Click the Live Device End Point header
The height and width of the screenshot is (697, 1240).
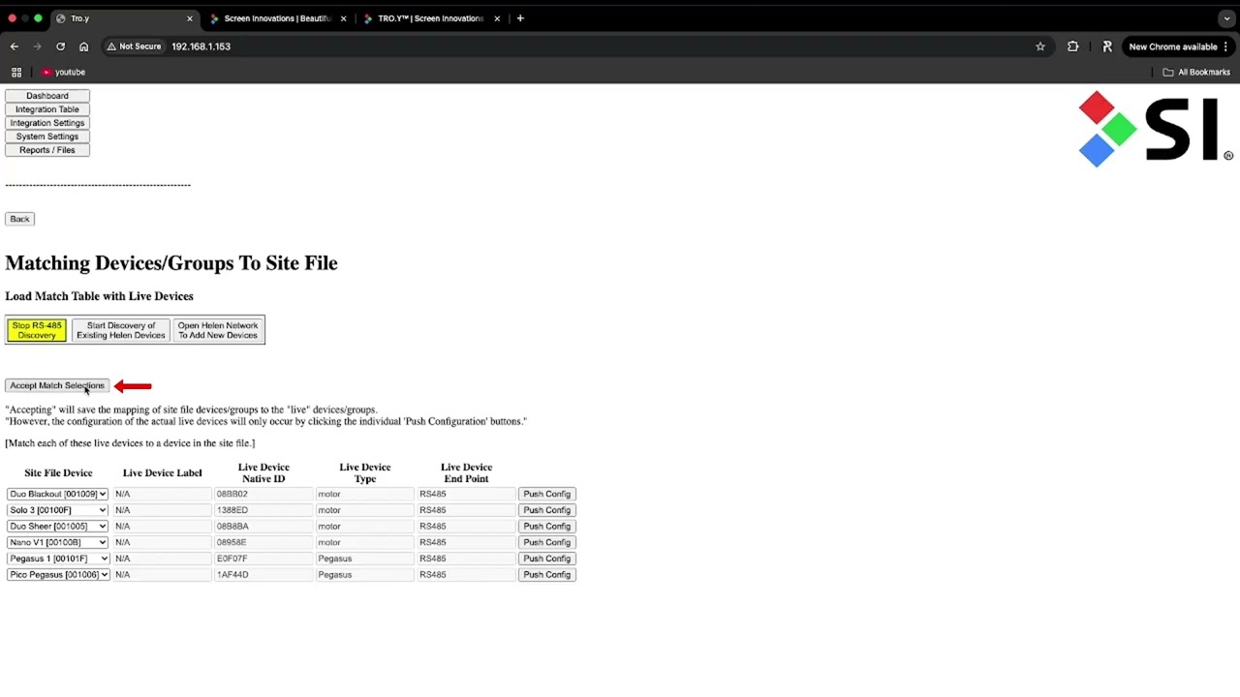tap(466, 472)
